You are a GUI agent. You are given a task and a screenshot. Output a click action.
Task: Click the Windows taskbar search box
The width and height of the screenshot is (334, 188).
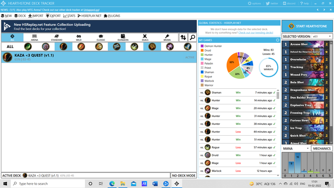48,183
